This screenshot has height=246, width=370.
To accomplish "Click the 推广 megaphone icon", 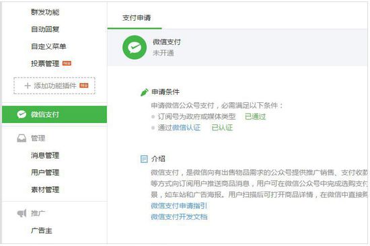I will (22, 213).
